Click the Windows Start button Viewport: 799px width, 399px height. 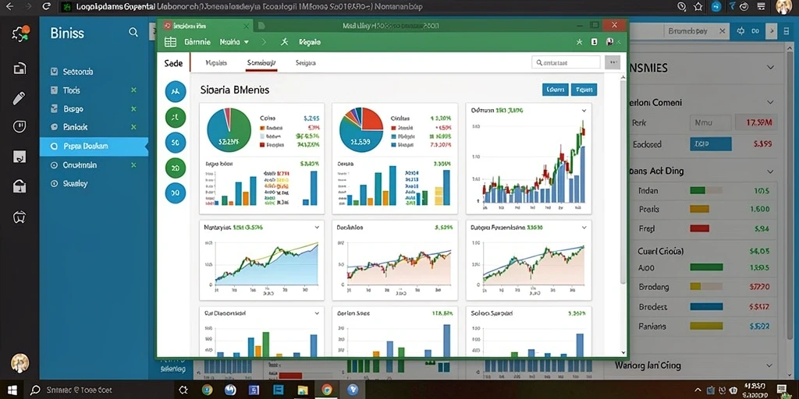coord(12,390)
